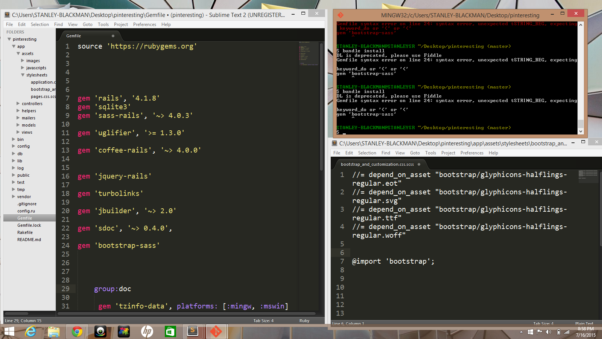Open README.md from the sidebar
The width and height of the screenshot is (602, 339).
click(29, 240)
